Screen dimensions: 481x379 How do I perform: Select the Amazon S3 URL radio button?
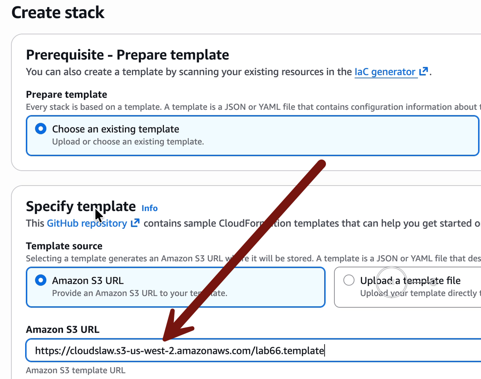(41, 280)
